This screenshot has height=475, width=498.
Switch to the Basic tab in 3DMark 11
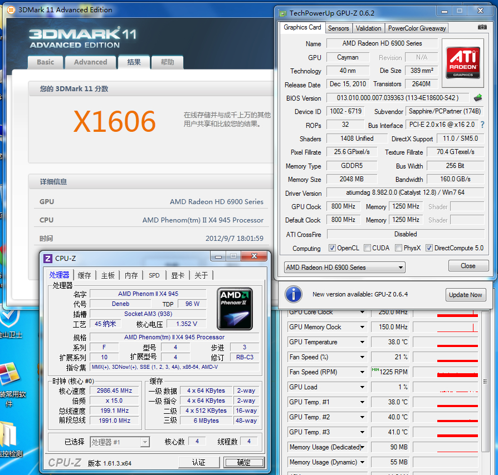pos(46,62)
